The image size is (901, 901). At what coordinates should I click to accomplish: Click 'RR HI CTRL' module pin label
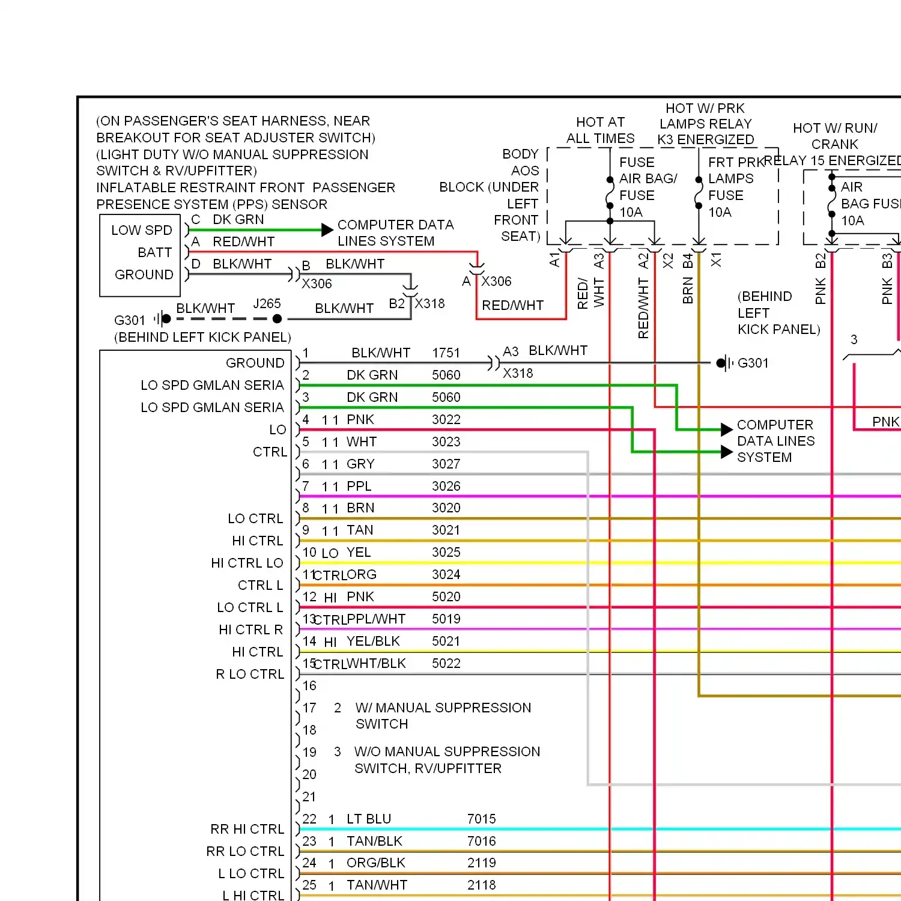tap(247, 829)
